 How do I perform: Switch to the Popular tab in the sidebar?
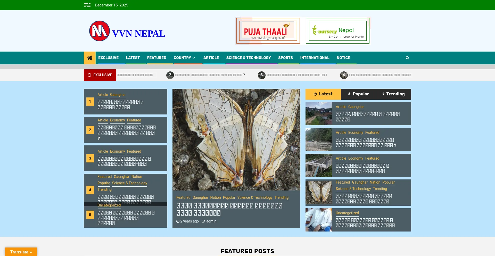tap(358, 94)
